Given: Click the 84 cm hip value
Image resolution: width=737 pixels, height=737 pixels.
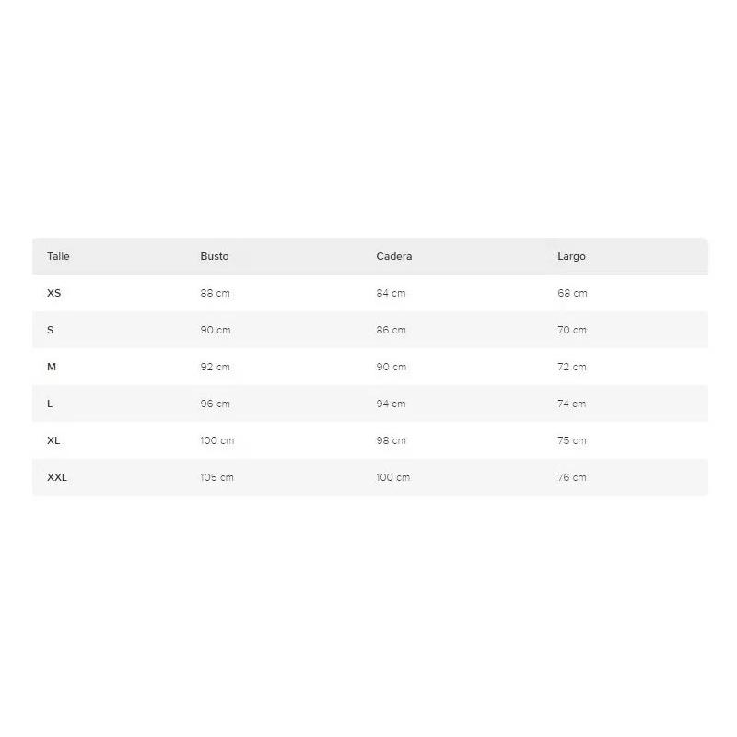Looking at the screenshot, I should point(391,293).
